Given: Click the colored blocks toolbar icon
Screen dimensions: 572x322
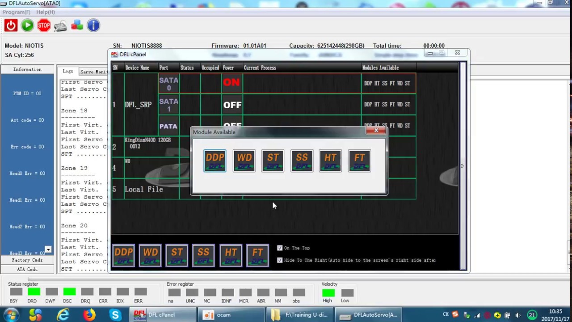Looking at the screenshot, I should tap(77, 25).
